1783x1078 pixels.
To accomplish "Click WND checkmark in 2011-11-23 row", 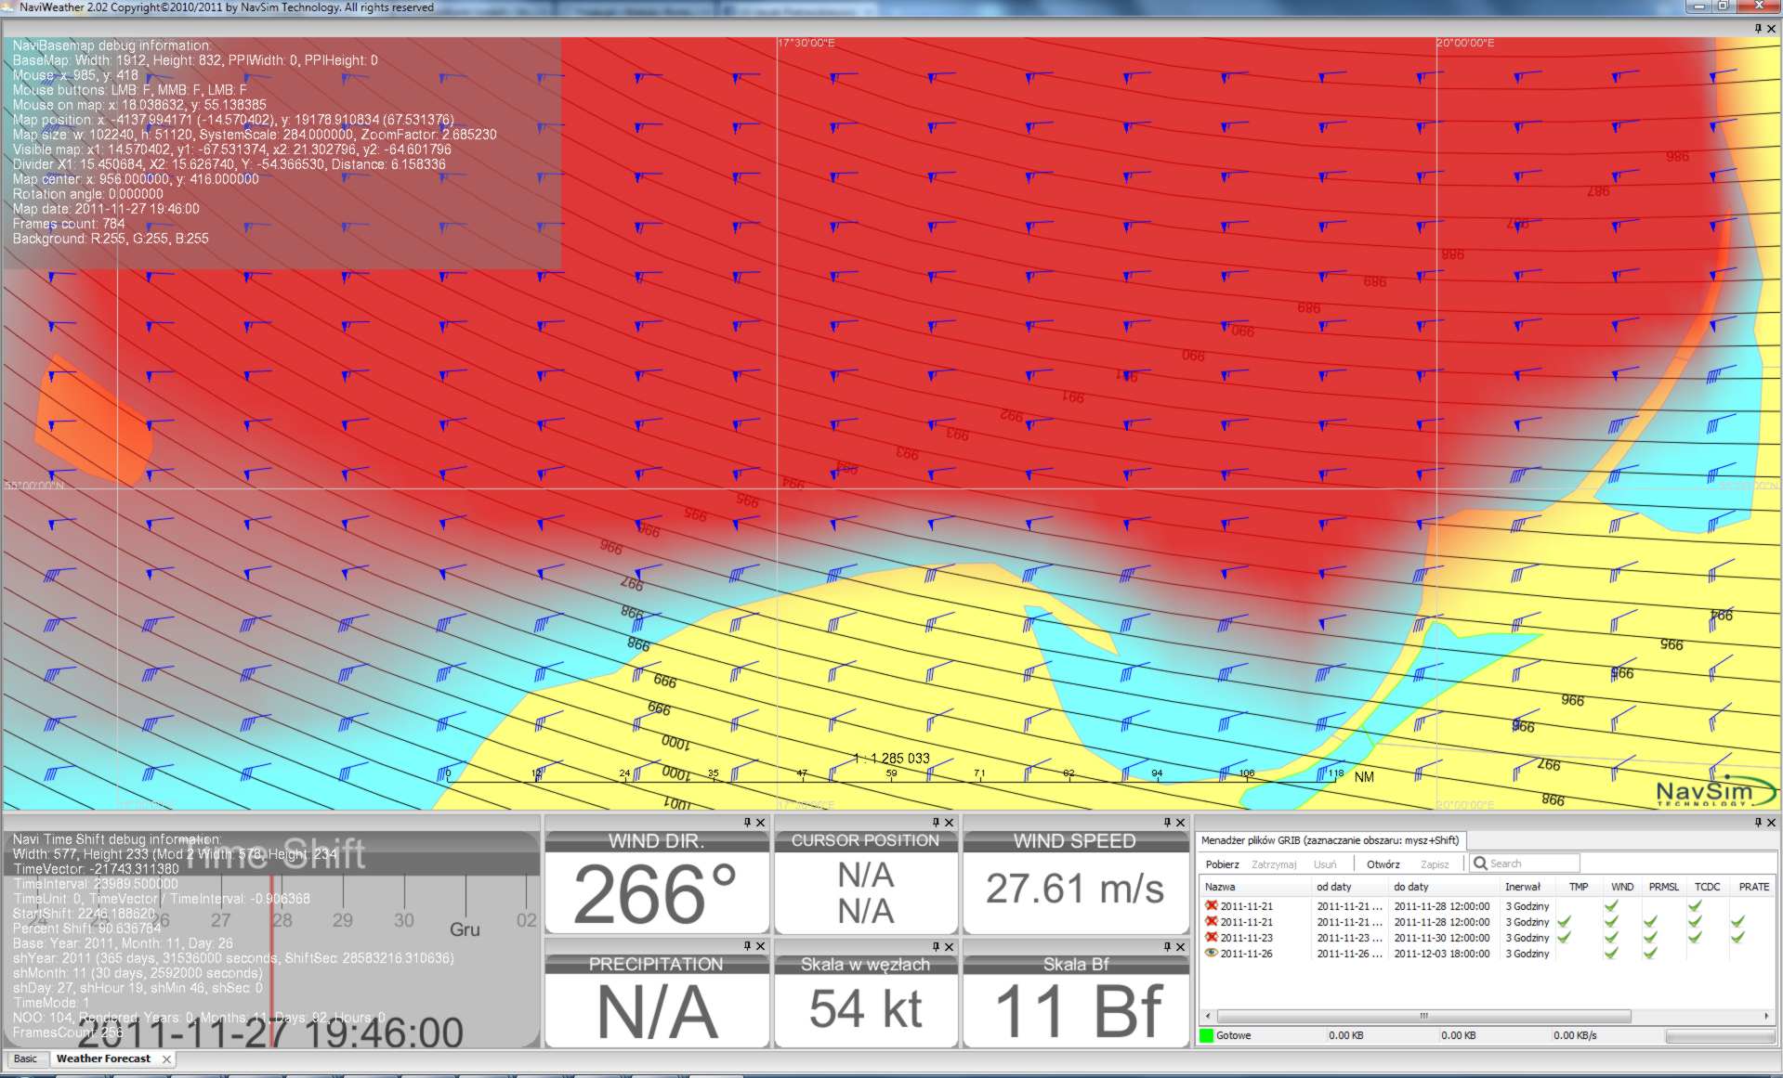I will click(1611, 937).
